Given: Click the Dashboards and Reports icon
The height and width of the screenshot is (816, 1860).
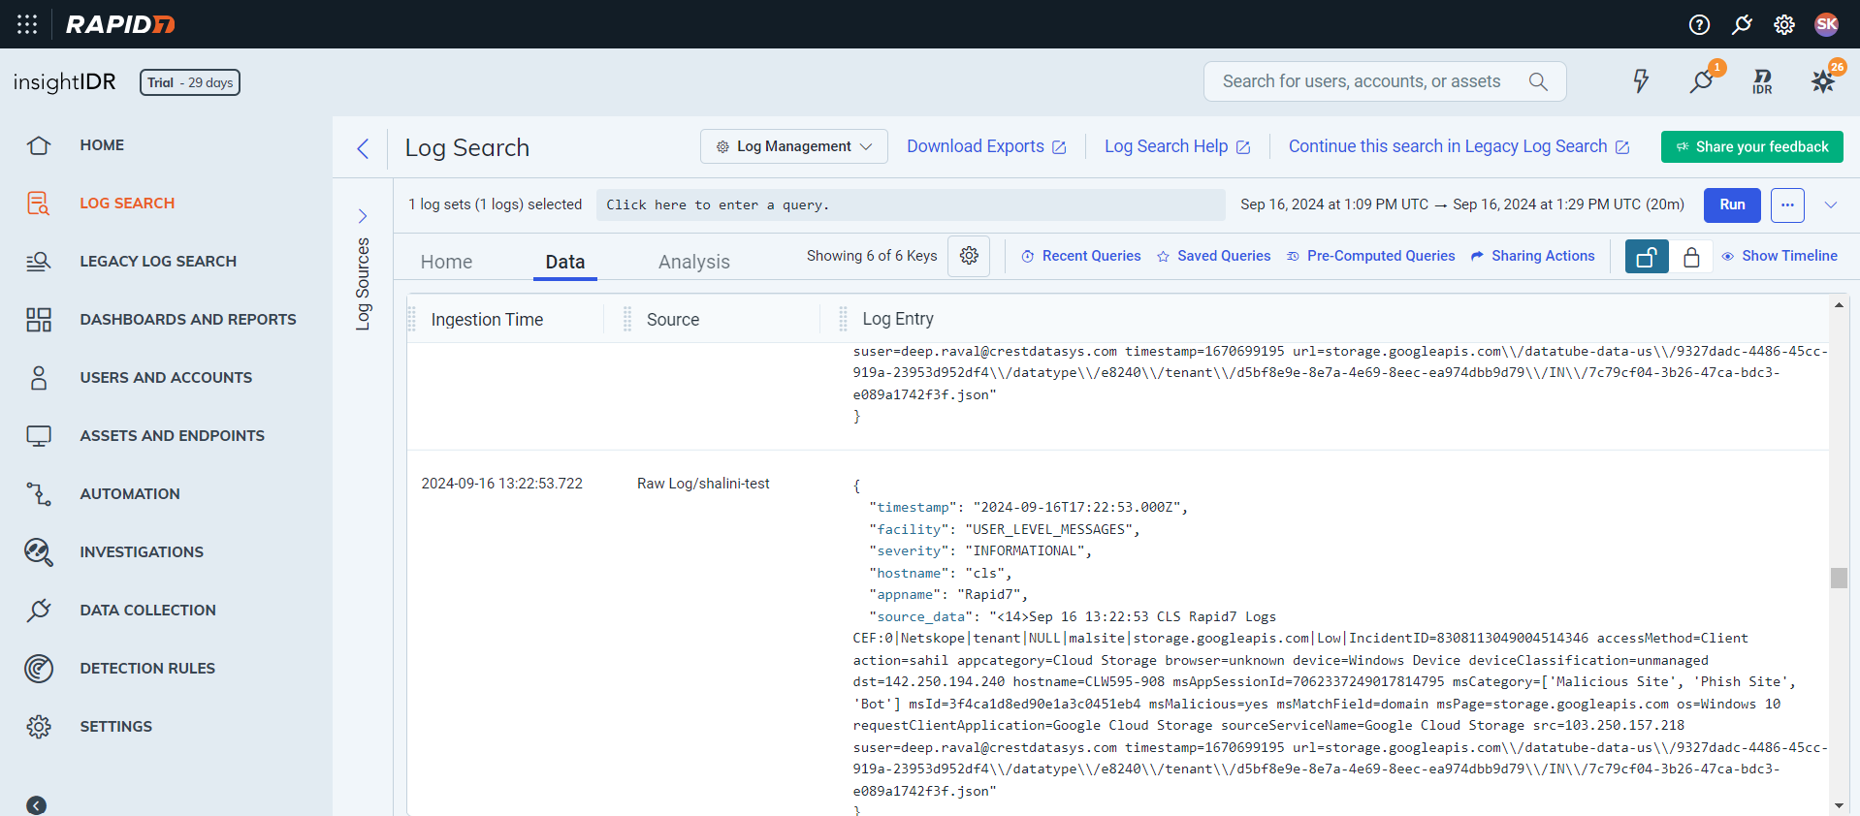Looking at the screenshot, I should click(x=39, y=320).
